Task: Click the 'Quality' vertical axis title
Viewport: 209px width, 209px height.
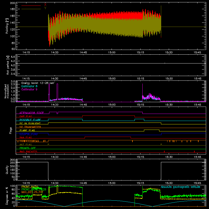Action: coord(7,170)
